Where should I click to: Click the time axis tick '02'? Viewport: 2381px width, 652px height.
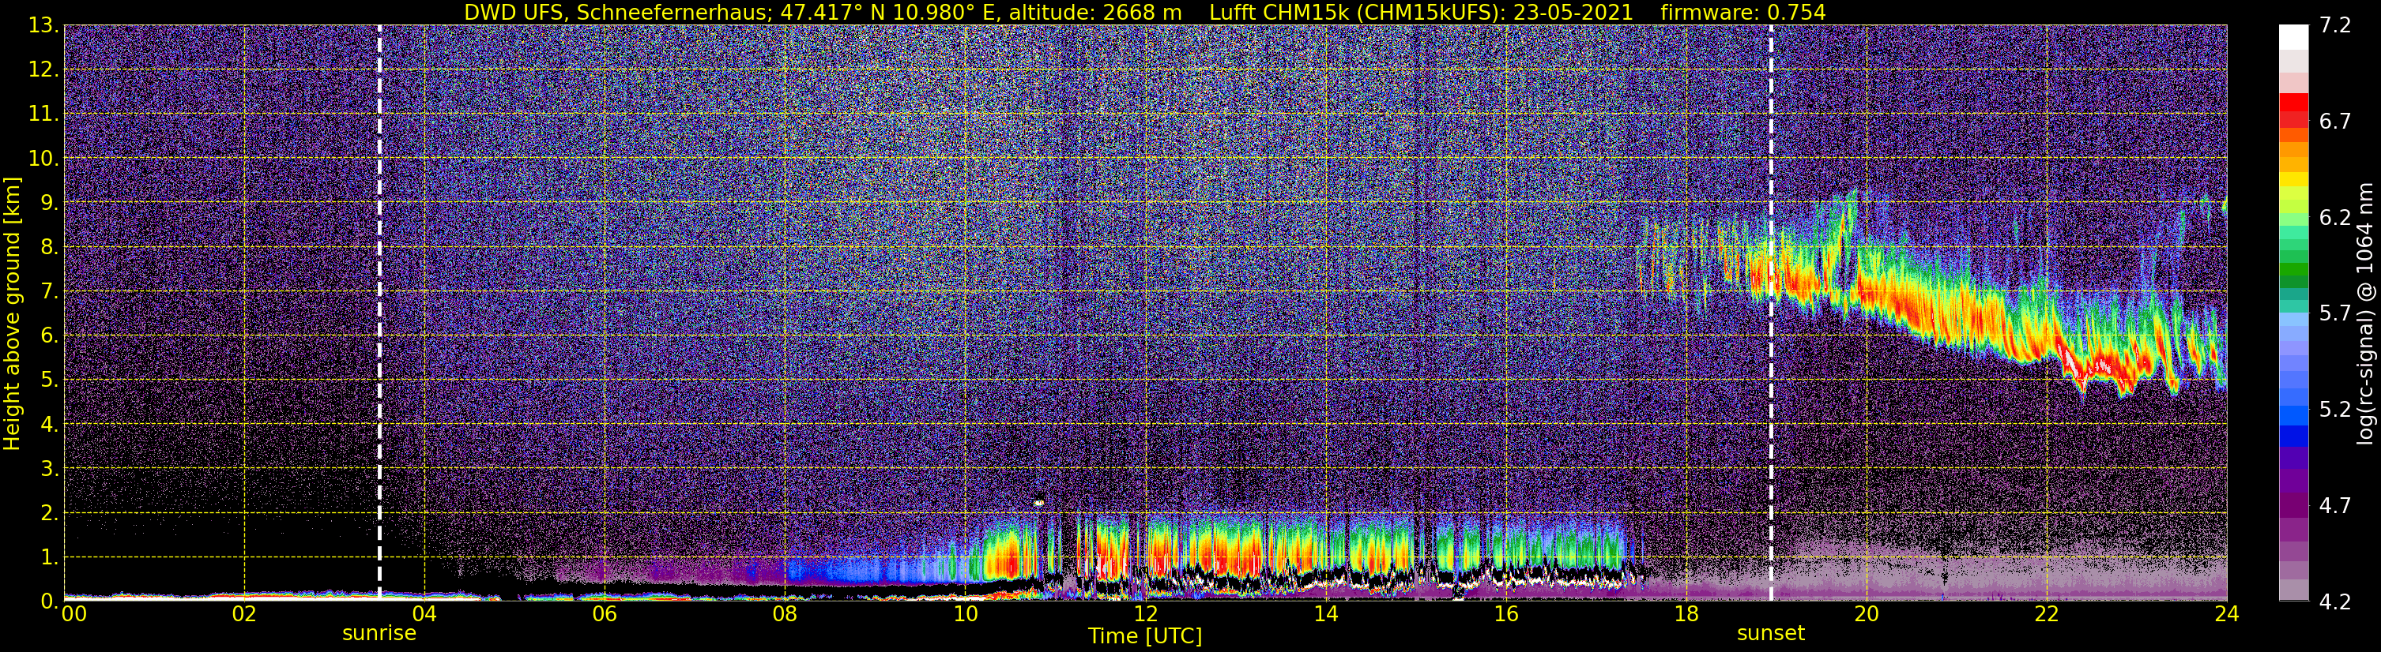tap(244, 615)
